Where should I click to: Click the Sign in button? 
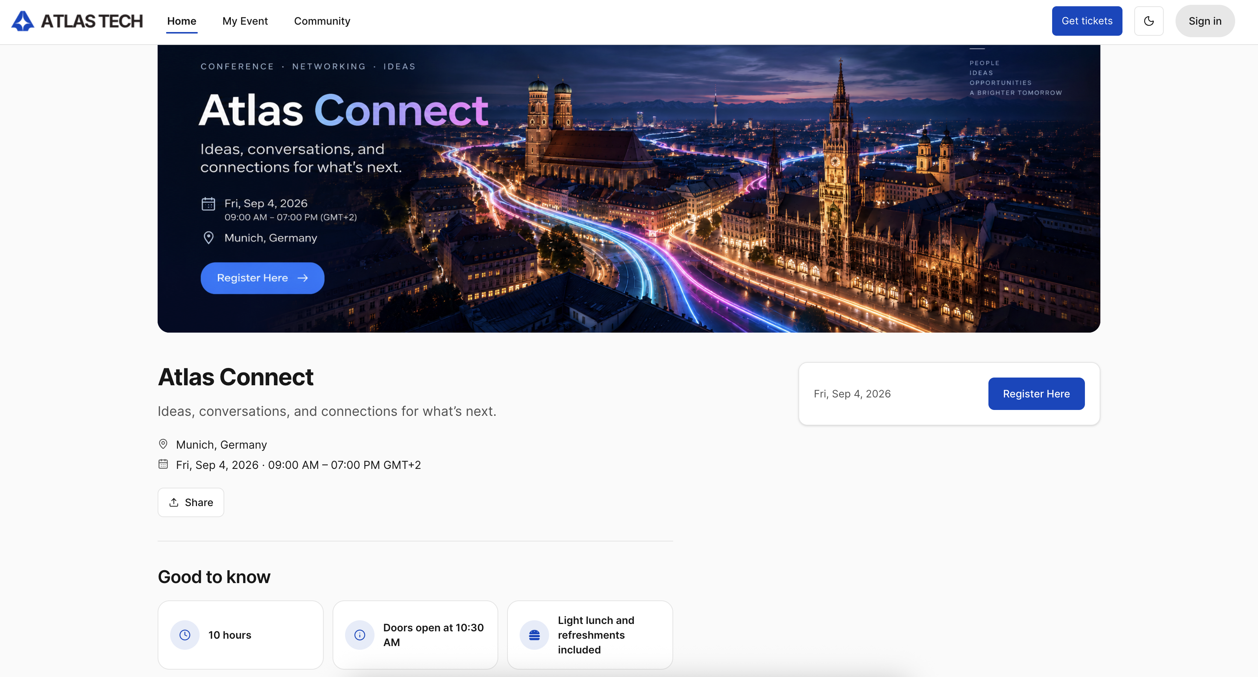[1205, 21]
